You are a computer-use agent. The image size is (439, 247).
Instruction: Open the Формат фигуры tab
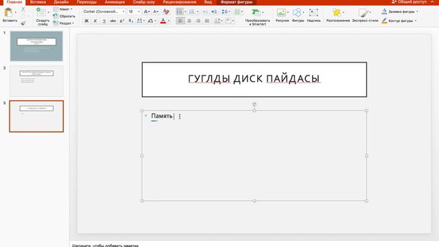(236, 2)
